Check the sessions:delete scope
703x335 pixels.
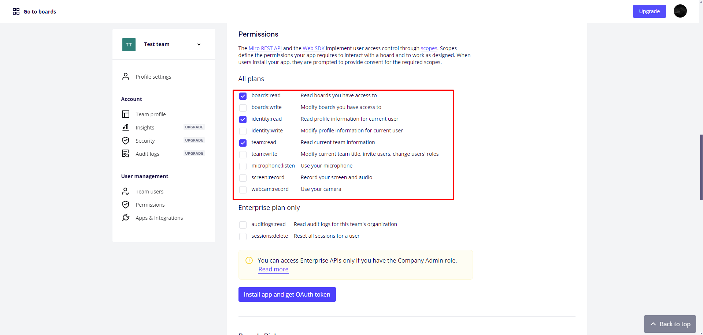pyautogui.click(x=243, y=236)
